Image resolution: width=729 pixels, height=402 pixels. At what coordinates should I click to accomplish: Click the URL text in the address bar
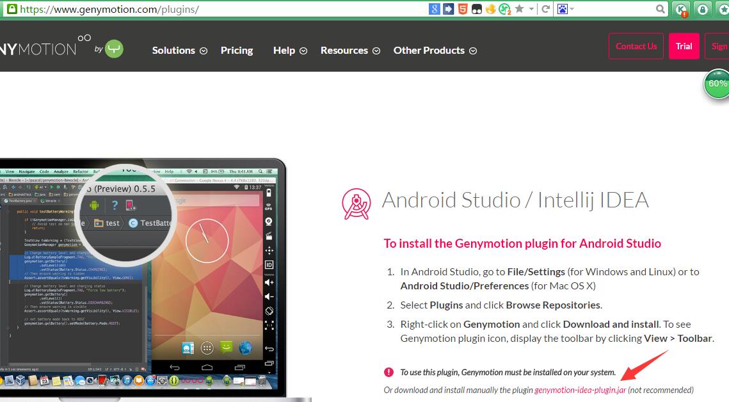point(109,10)
